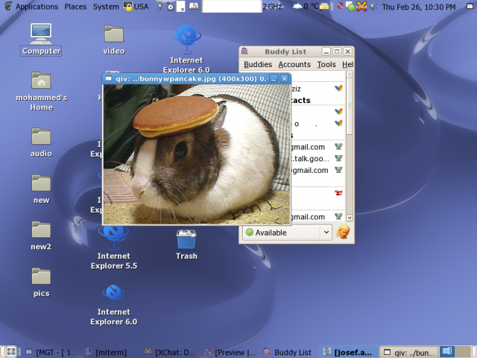Open Accounts menu in Buddy List
This screenshot has width=477, height=358.
[x=294, y=65]
